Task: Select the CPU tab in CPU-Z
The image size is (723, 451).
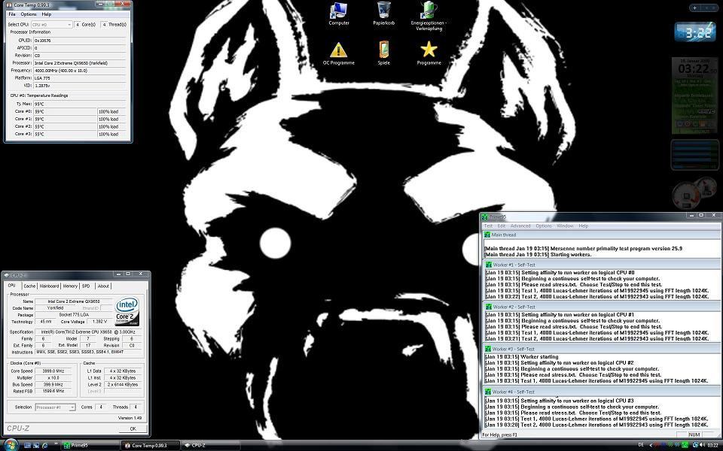Action: (12, 286)
